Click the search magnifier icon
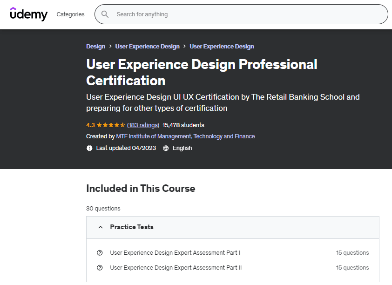 coord(105,14)
